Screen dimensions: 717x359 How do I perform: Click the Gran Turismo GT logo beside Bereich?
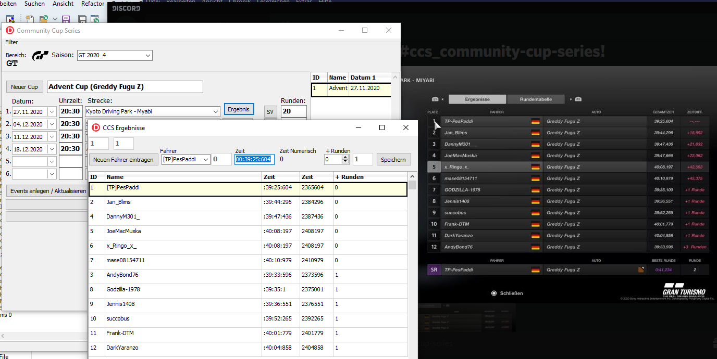point(40,56)
